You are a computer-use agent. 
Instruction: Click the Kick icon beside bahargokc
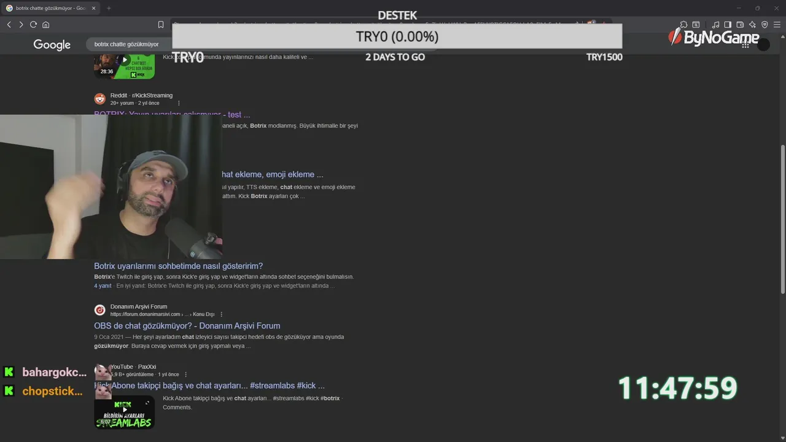(x=9, y=372)
